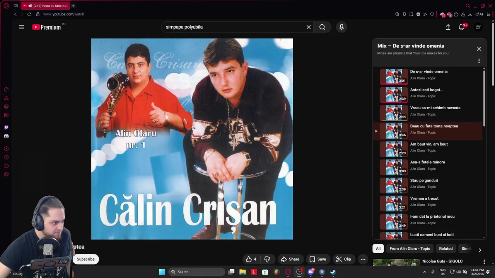The image size is (495, 278).
Task: Go back in browser history
Action: 15,14
